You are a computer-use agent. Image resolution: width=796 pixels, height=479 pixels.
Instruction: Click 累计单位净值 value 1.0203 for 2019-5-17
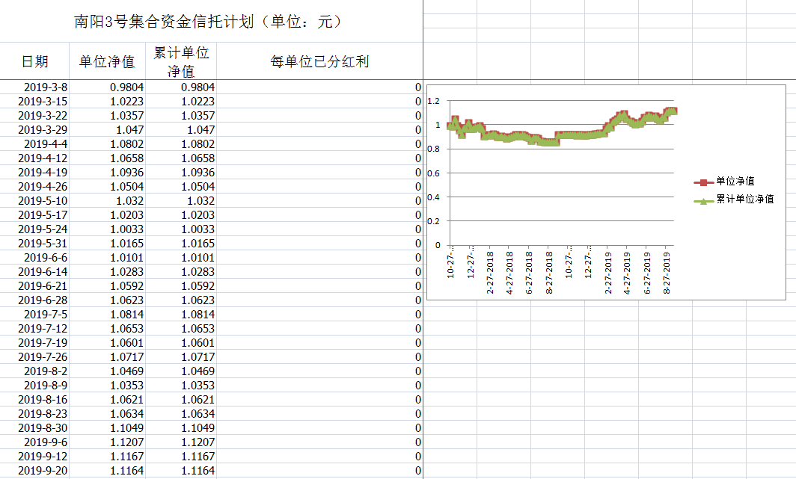(x=181, y=215)
